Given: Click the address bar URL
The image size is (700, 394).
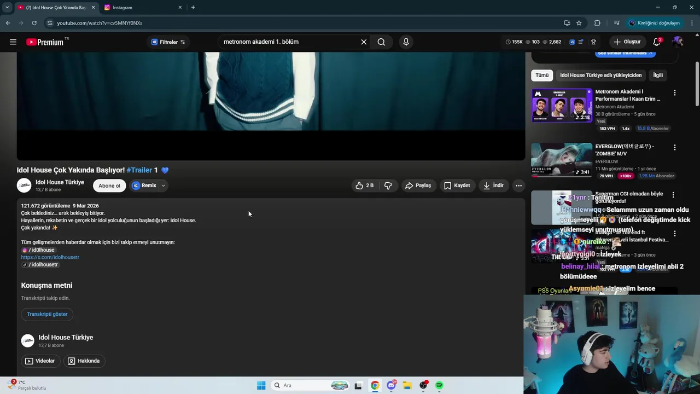Looking at the screenshot, I should [100, 23].
